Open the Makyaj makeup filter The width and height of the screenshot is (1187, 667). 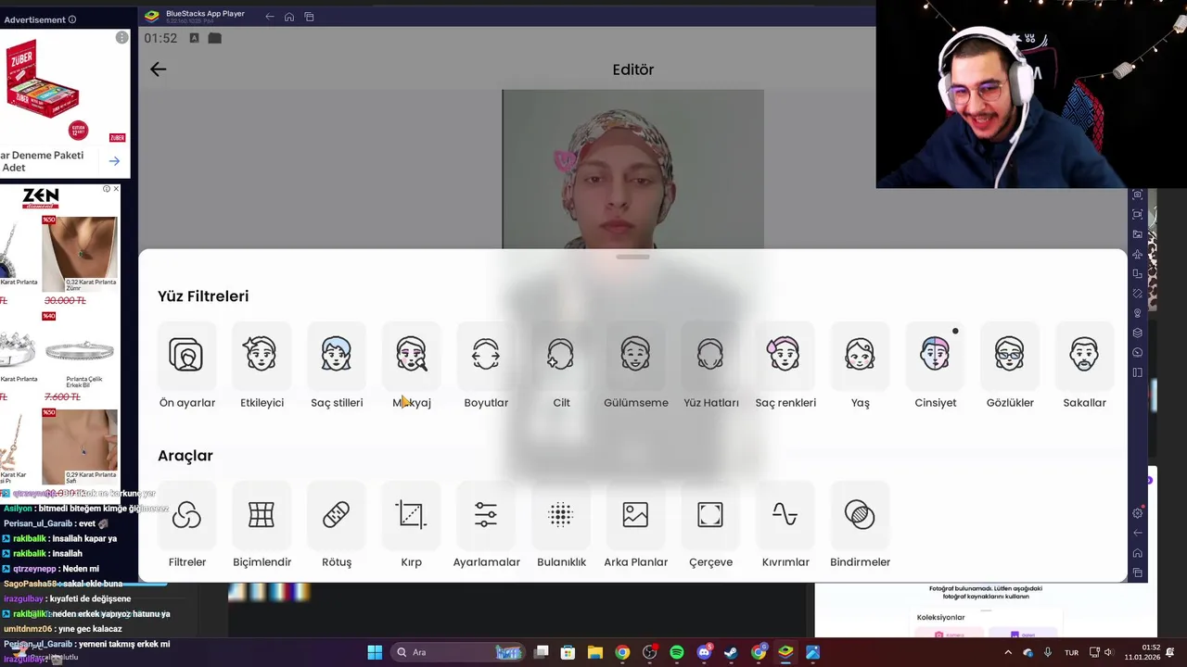click(412, 365)
